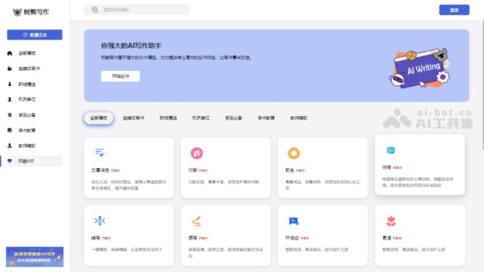Open the 开场白 opening lines icon
Image resolution: width=484 pixels, height=272 pixels.
[x=294, y=220]
